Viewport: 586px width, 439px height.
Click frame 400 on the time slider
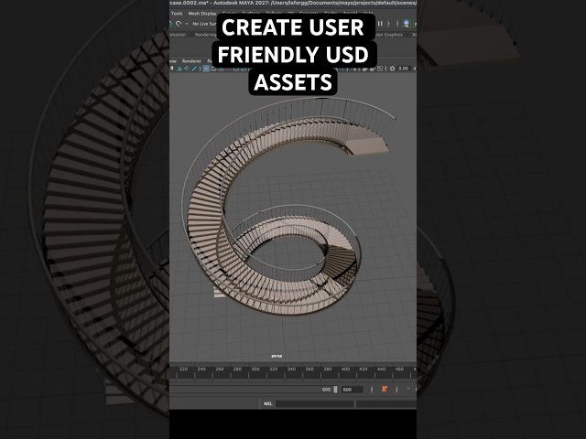(345, 369)
